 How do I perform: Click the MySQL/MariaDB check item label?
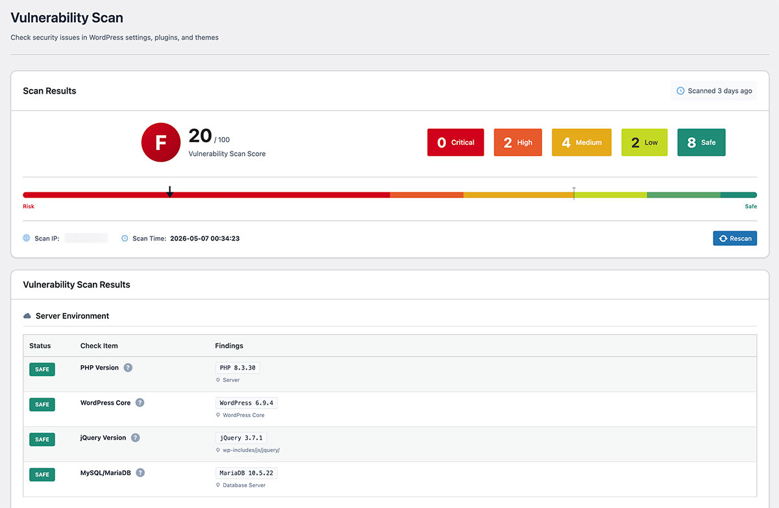[x=106, y=473]
